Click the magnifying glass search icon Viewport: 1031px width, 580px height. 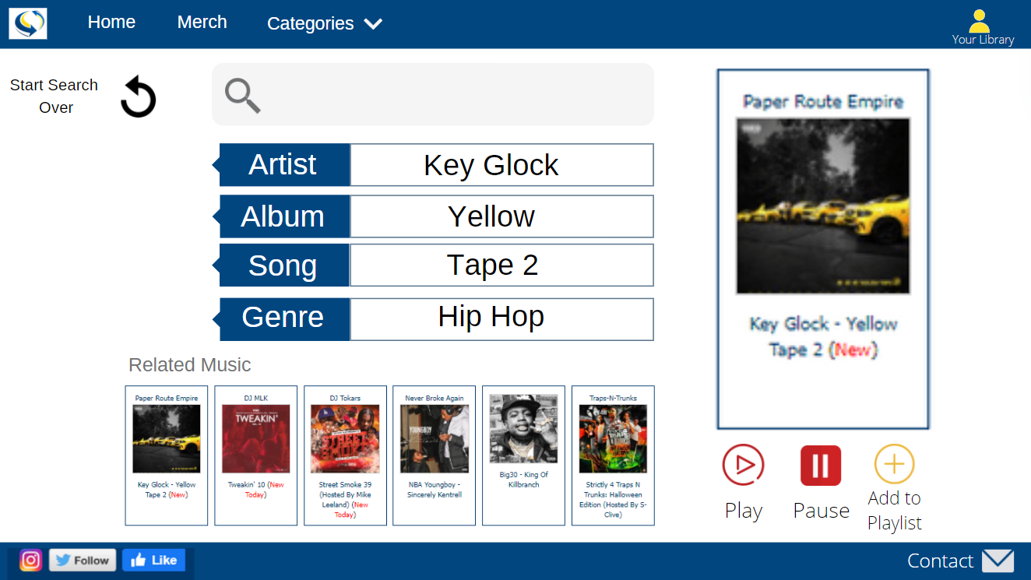click(x=242, y=96)
